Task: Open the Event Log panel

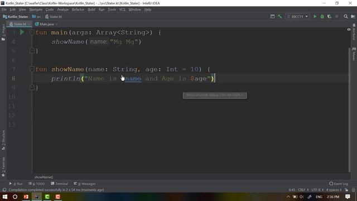Action: tap(339, 184)
